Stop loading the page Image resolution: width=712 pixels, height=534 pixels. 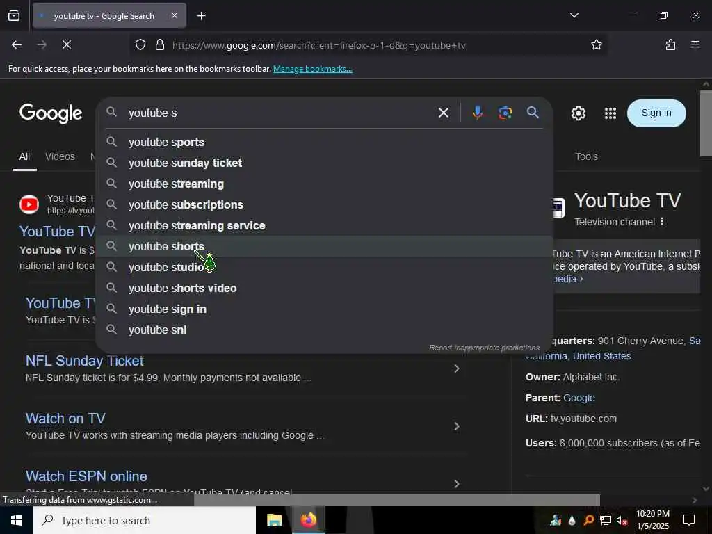point(67,44)
